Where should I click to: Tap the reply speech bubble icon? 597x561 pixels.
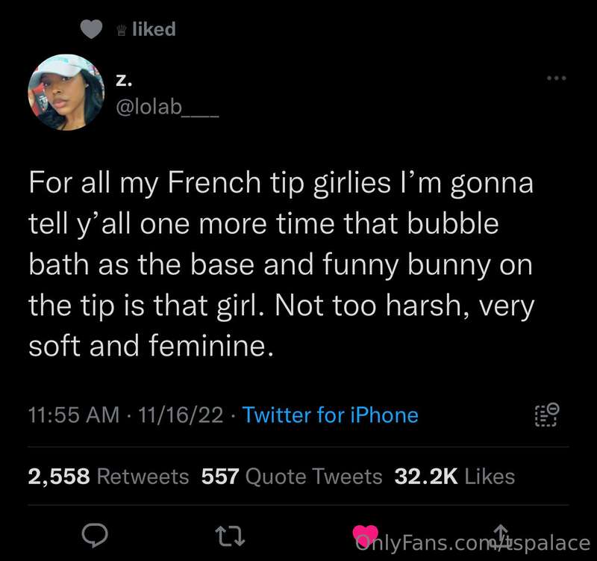click(x=95, y=535)
